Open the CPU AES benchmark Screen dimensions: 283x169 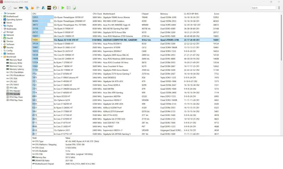pyautogui.click(x=13, y=82)
